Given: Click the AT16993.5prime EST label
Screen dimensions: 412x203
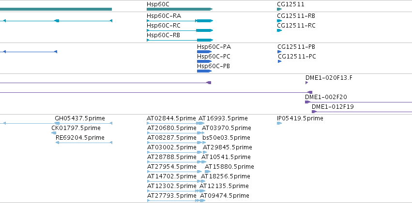Looking at the screenshot, I should click(x=223, y=118).
